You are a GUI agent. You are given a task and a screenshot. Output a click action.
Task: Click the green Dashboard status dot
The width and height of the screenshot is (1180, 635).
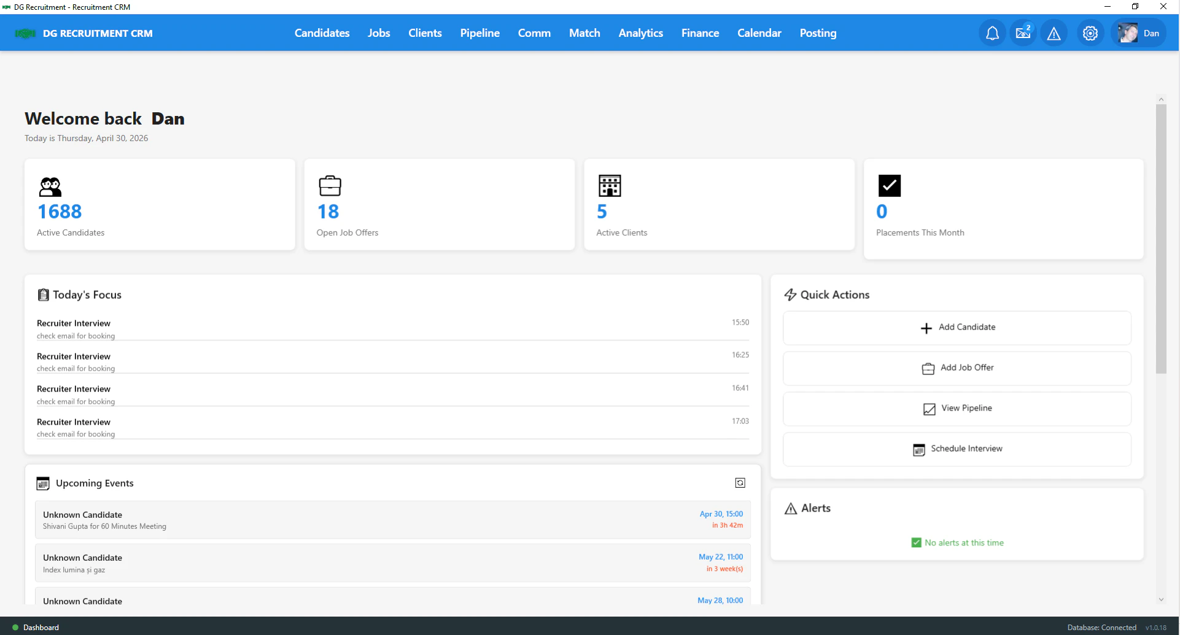click(x=15, y=628)
